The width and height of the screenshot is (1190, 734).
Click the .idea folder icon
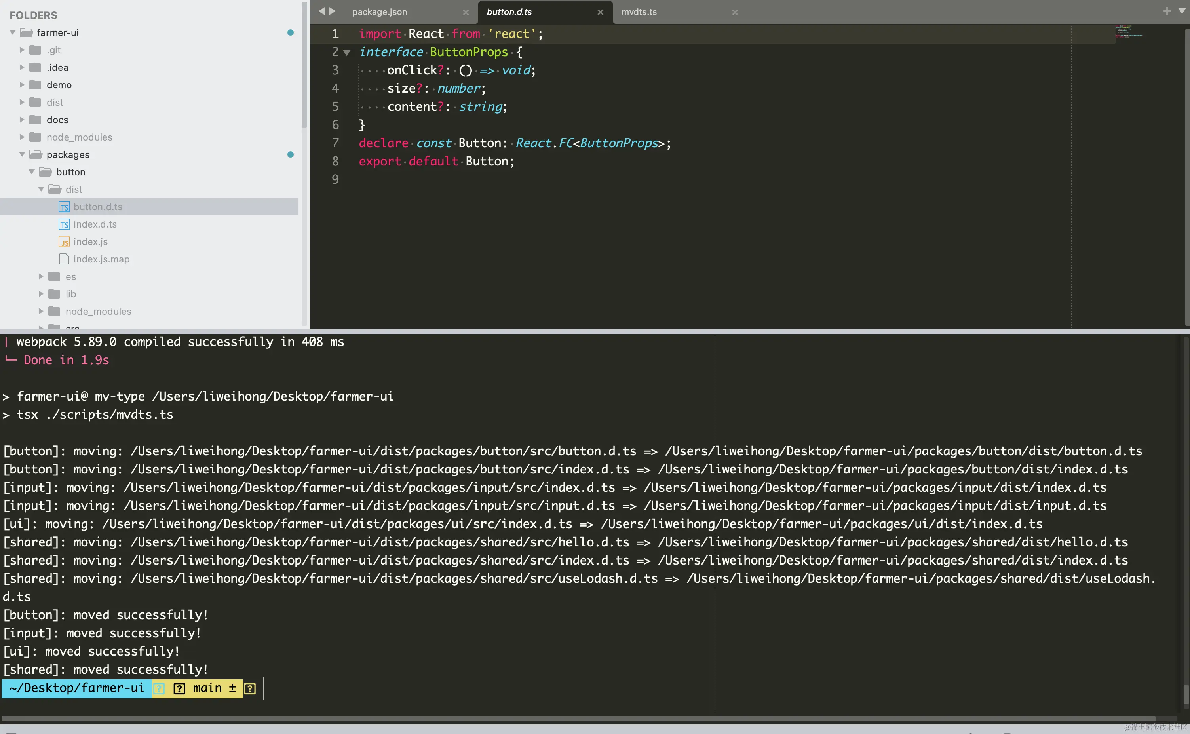coord(35,67)
